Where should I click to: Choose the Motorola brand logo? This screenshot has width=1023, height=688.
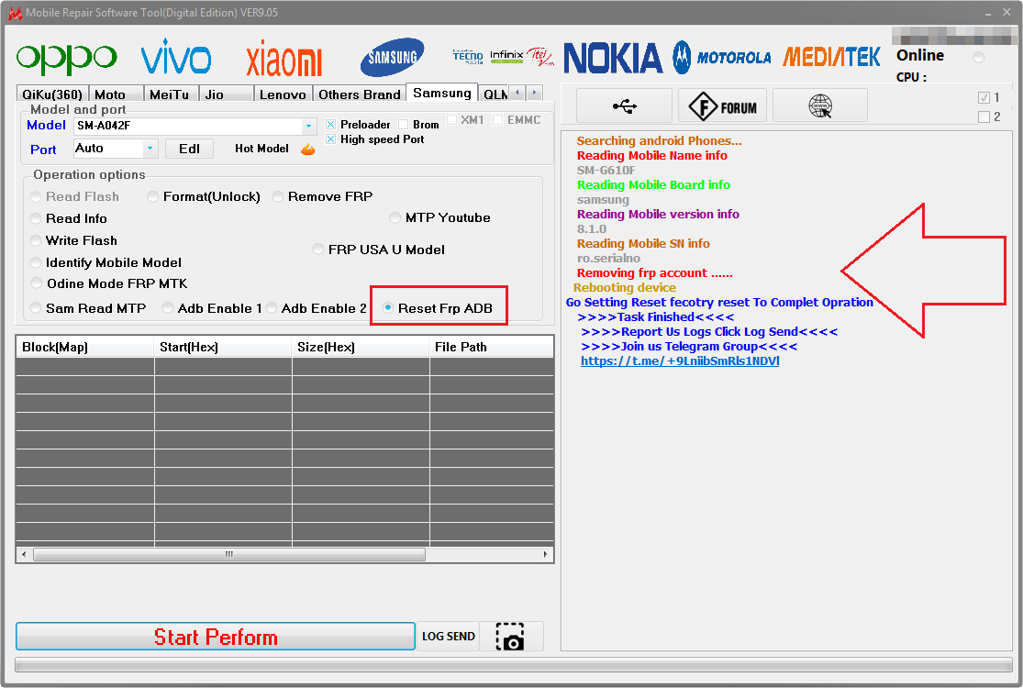[721, 58]
